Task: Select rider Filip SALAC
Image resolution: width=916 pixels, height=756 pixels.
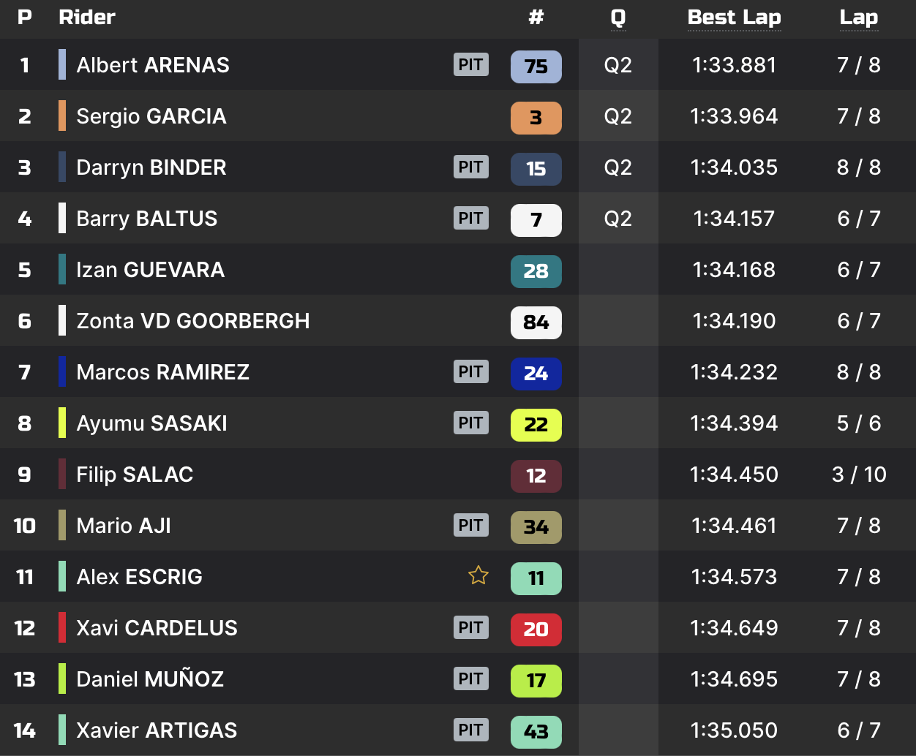Action: [135, 475]
